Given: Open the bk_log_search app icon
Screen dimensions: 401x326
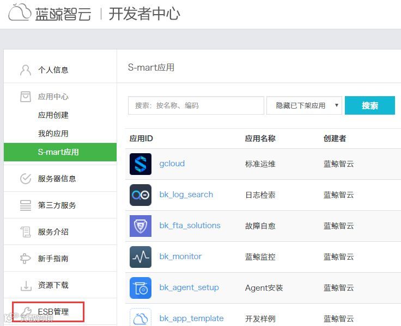Looking at the screenshot, I should (x=141, y=195).
